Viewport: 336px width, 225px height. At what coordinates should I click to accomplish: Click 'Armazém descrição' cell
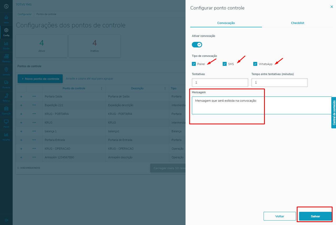click(120, 157)
